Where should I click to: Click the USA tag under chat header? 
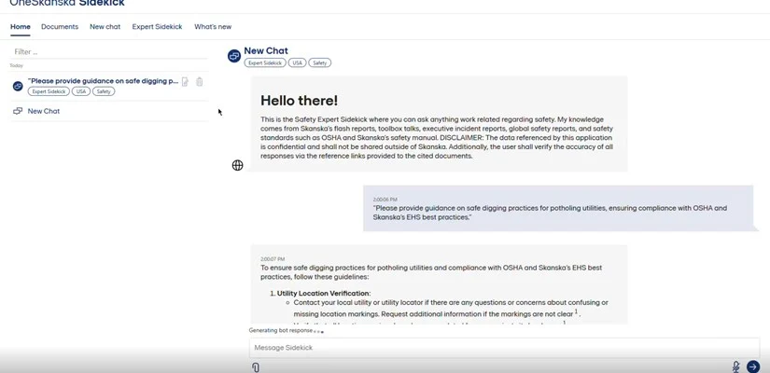pyautogui.click(x=297, y=63)
